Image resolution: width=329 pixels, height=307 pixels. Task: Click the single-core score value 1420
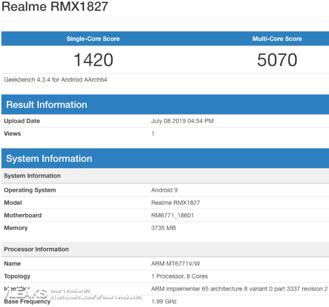[93, 60]
